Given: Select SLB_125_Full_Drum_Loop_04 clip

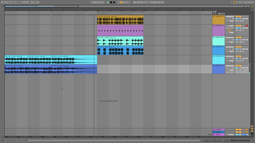Looking at the screenshot, I should [120, 20].
